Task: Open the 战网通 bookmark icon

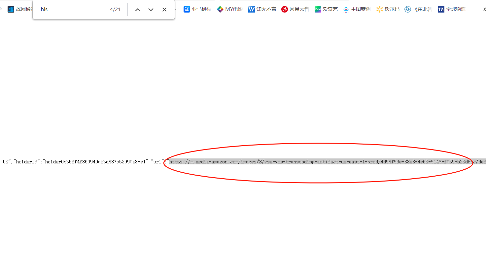Action: [x=11, y=9]
